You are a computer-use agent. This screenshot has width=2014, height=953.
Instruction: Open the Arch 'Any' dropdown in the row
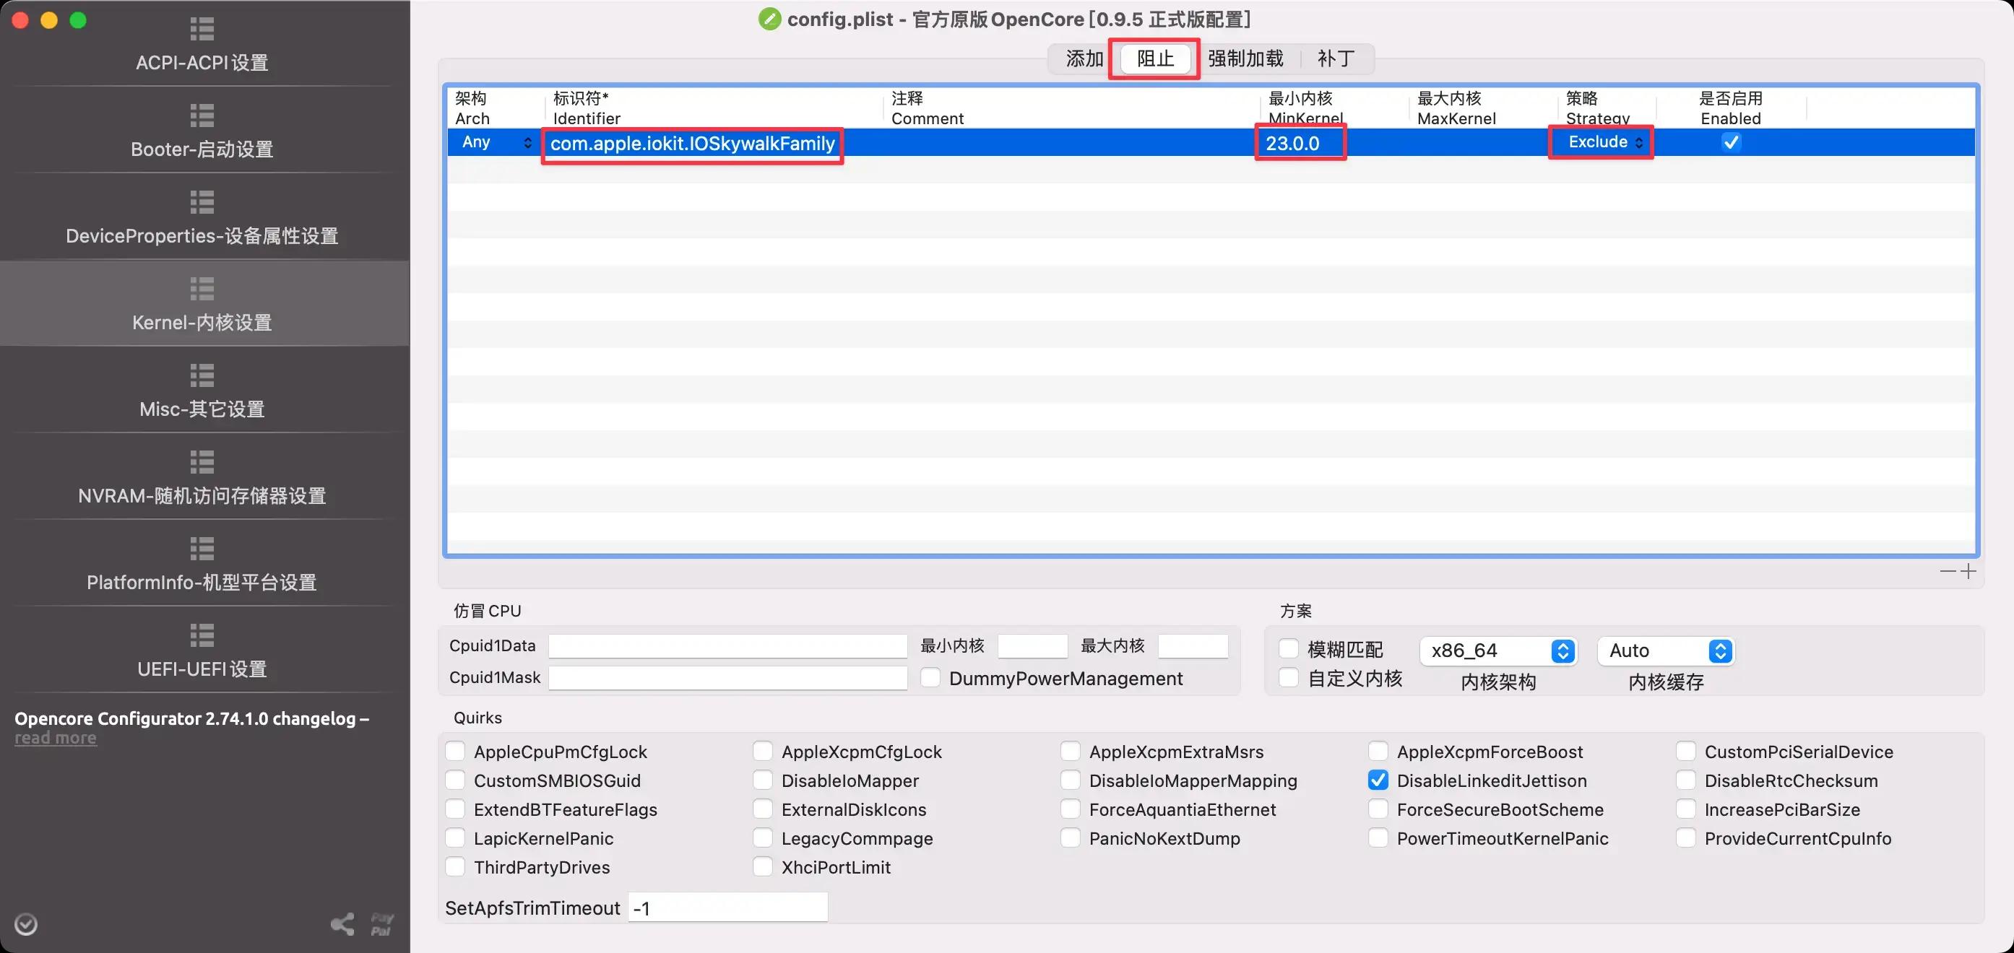[x=496, y=142]
